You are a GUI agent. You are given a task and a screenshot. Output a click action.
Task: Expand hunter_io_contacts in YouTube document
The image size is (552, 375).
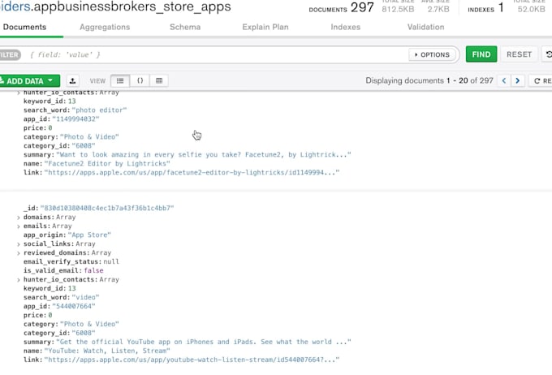(19, 280)
